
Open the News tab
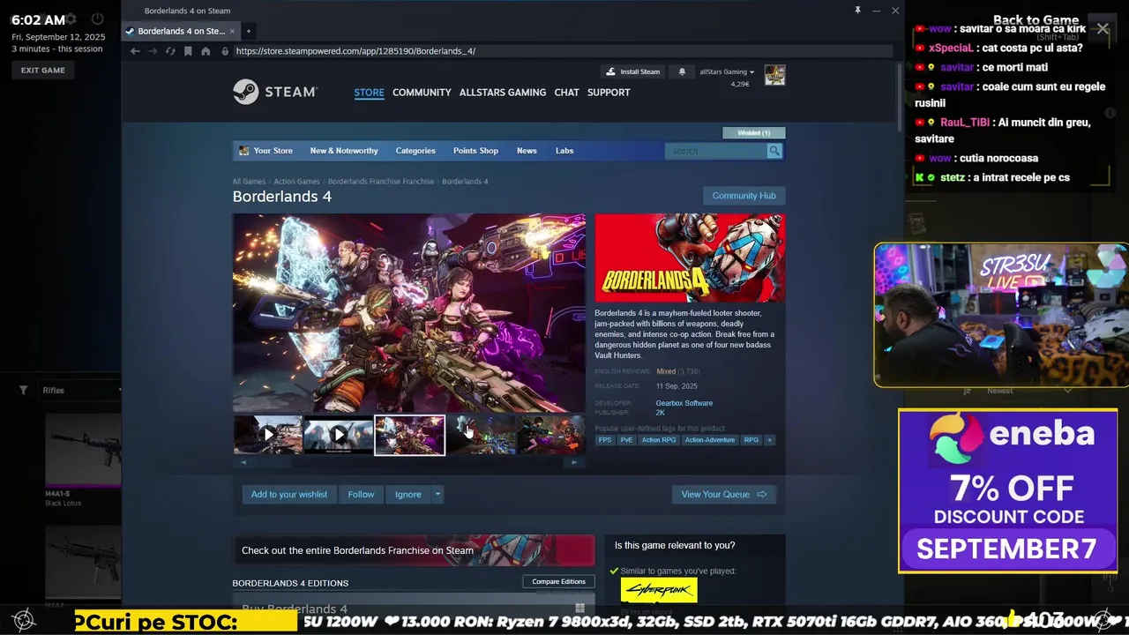[x=527, y=151]
